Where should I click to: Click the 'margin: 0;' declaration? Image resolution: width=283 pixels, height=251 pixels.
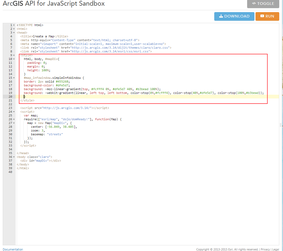(36, 67)
